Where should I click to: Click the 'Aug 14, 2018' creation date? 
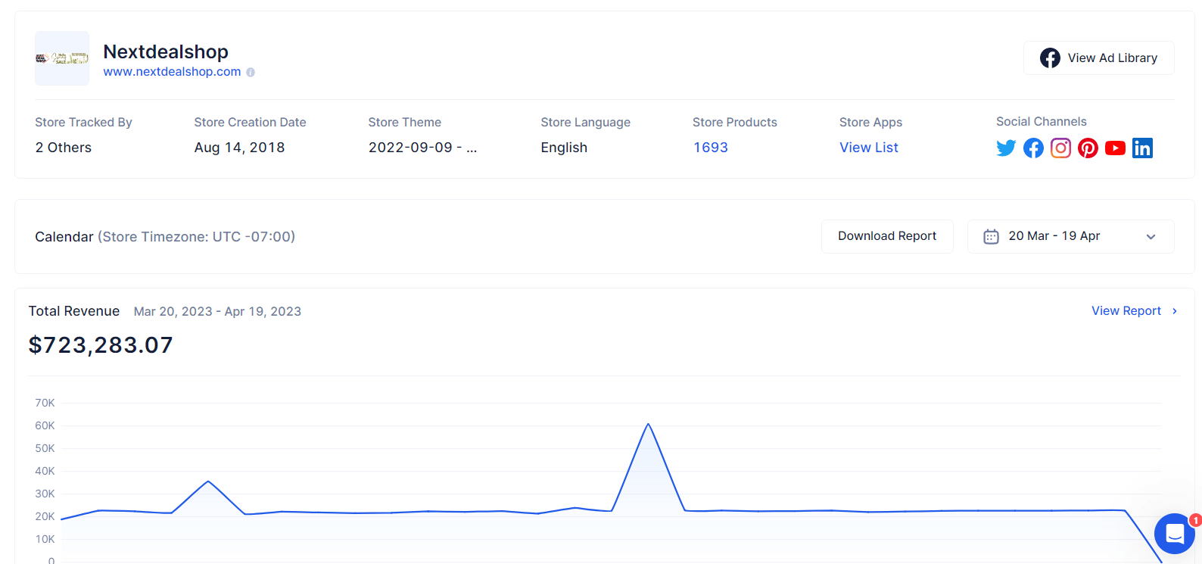pyautogui.click(x=239, y=148)
